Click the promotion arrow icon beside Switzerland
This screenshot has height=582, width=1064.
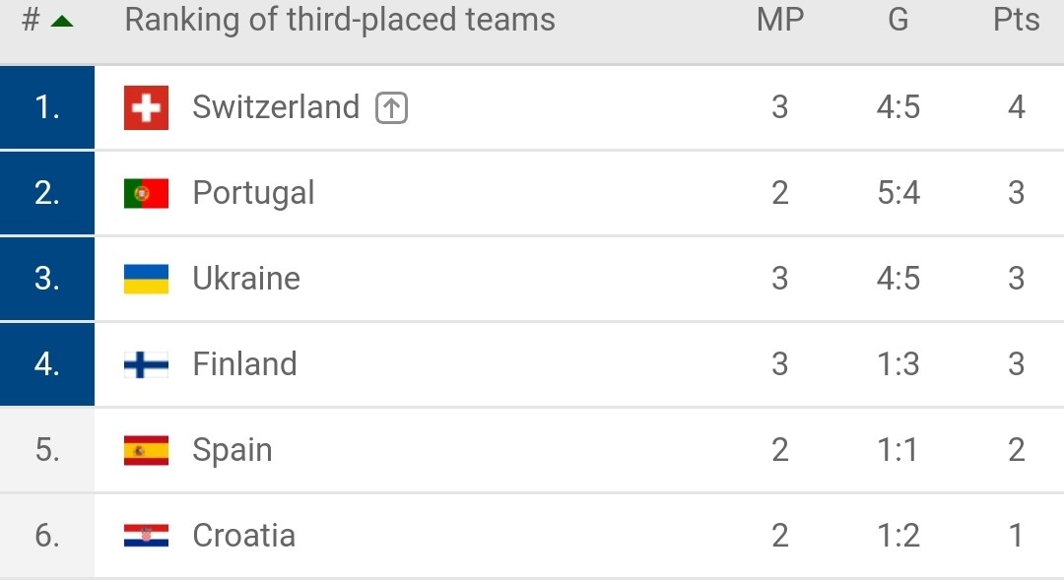[x=391, y=107]
